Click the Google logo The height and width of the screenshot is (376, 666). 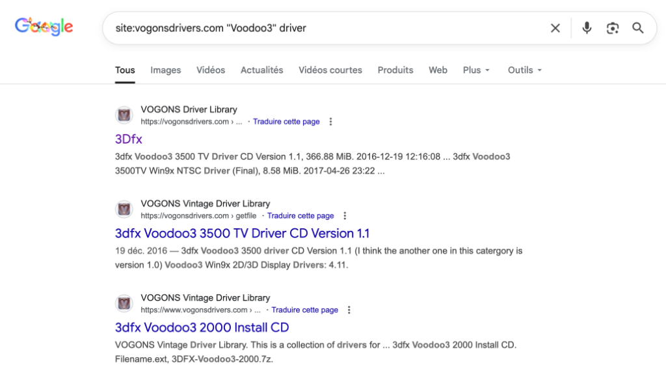tap(44, 27)
